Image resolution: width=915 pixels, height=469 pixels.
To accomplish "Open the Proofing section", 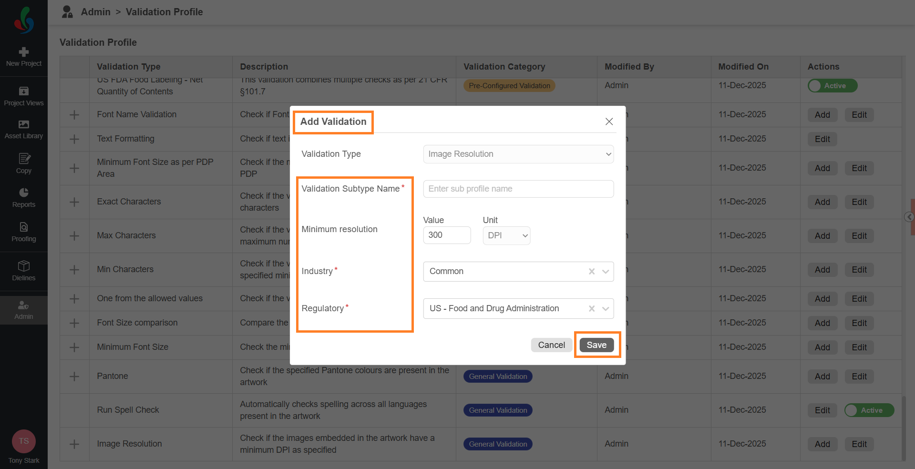I will pyautogui.click(x=24, y=232).
